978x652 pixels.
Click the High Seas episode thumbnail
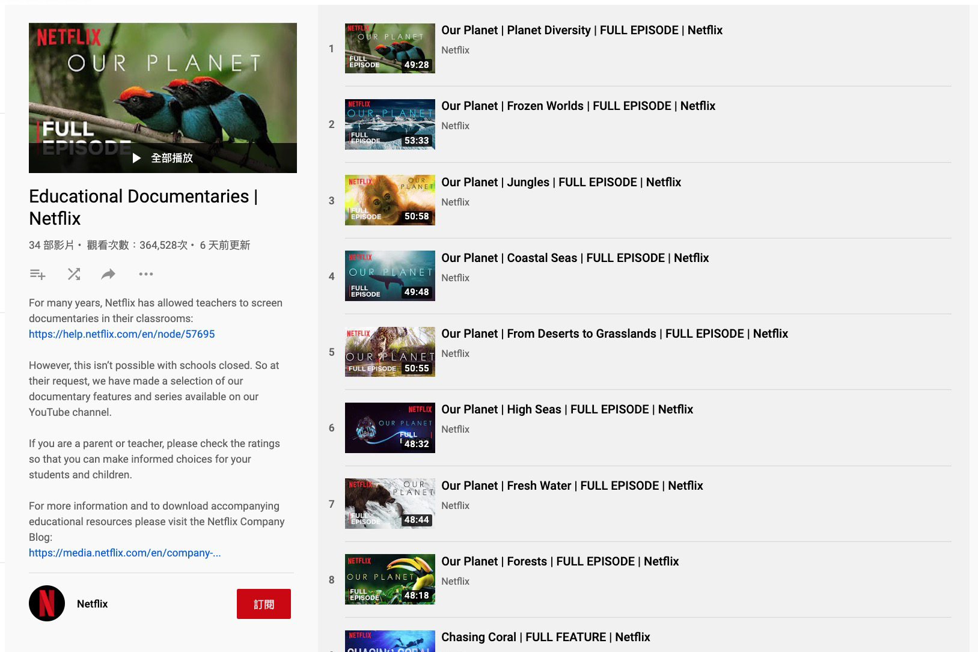point(390,428)
